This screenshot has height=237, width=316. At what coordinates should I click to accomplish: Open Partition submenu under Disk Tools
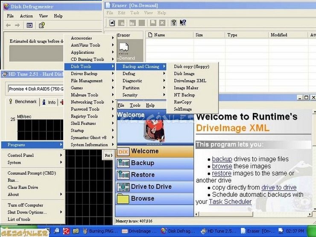coord(142,88)
